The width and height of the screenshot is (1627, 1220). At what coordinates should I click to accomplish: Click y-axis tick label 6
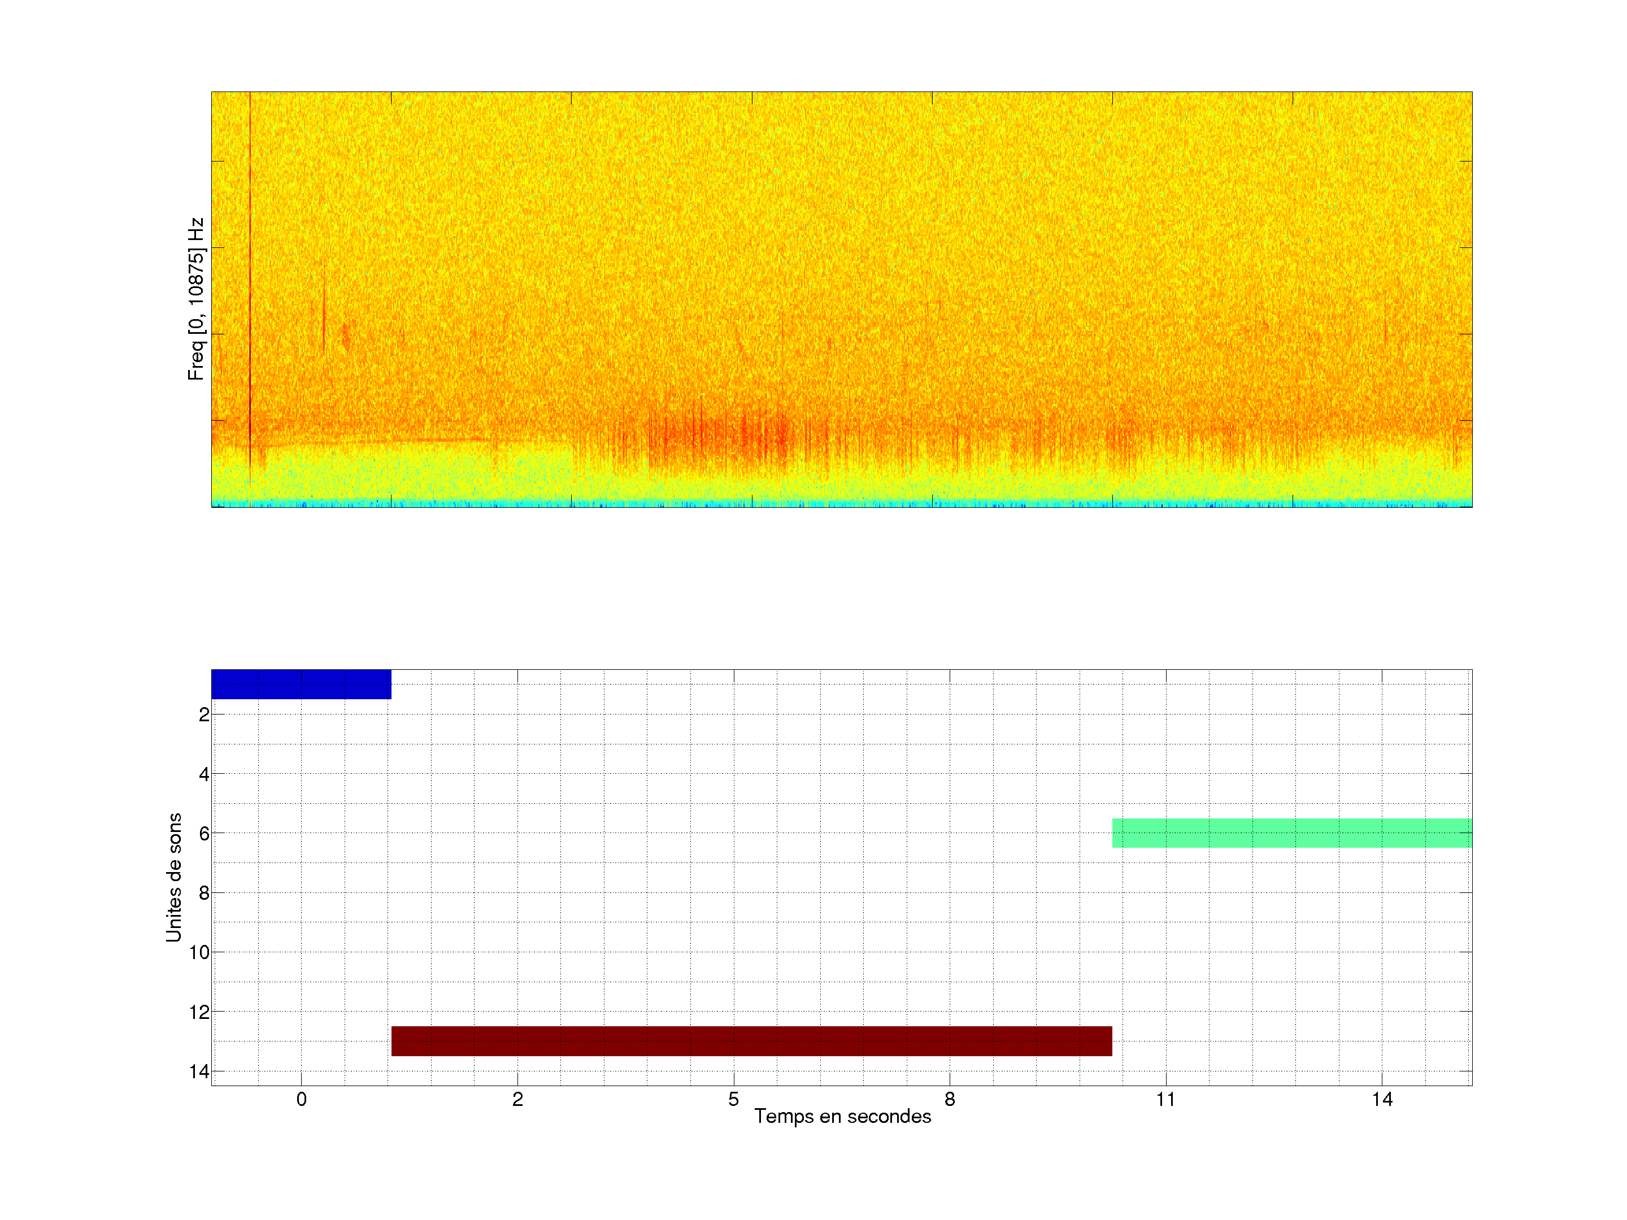click(x=204, y=834)
